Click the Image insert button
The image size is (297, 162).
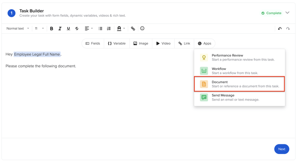click(141, 43)
